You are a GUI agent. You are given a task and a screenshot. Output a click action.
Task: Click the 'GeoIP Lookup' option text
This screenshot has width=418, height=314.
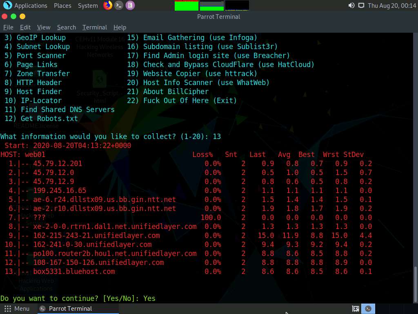(41, 38)
